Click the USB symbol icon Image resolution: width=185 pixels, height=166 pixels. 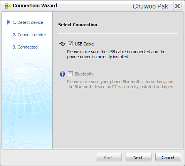click(62, 44)
